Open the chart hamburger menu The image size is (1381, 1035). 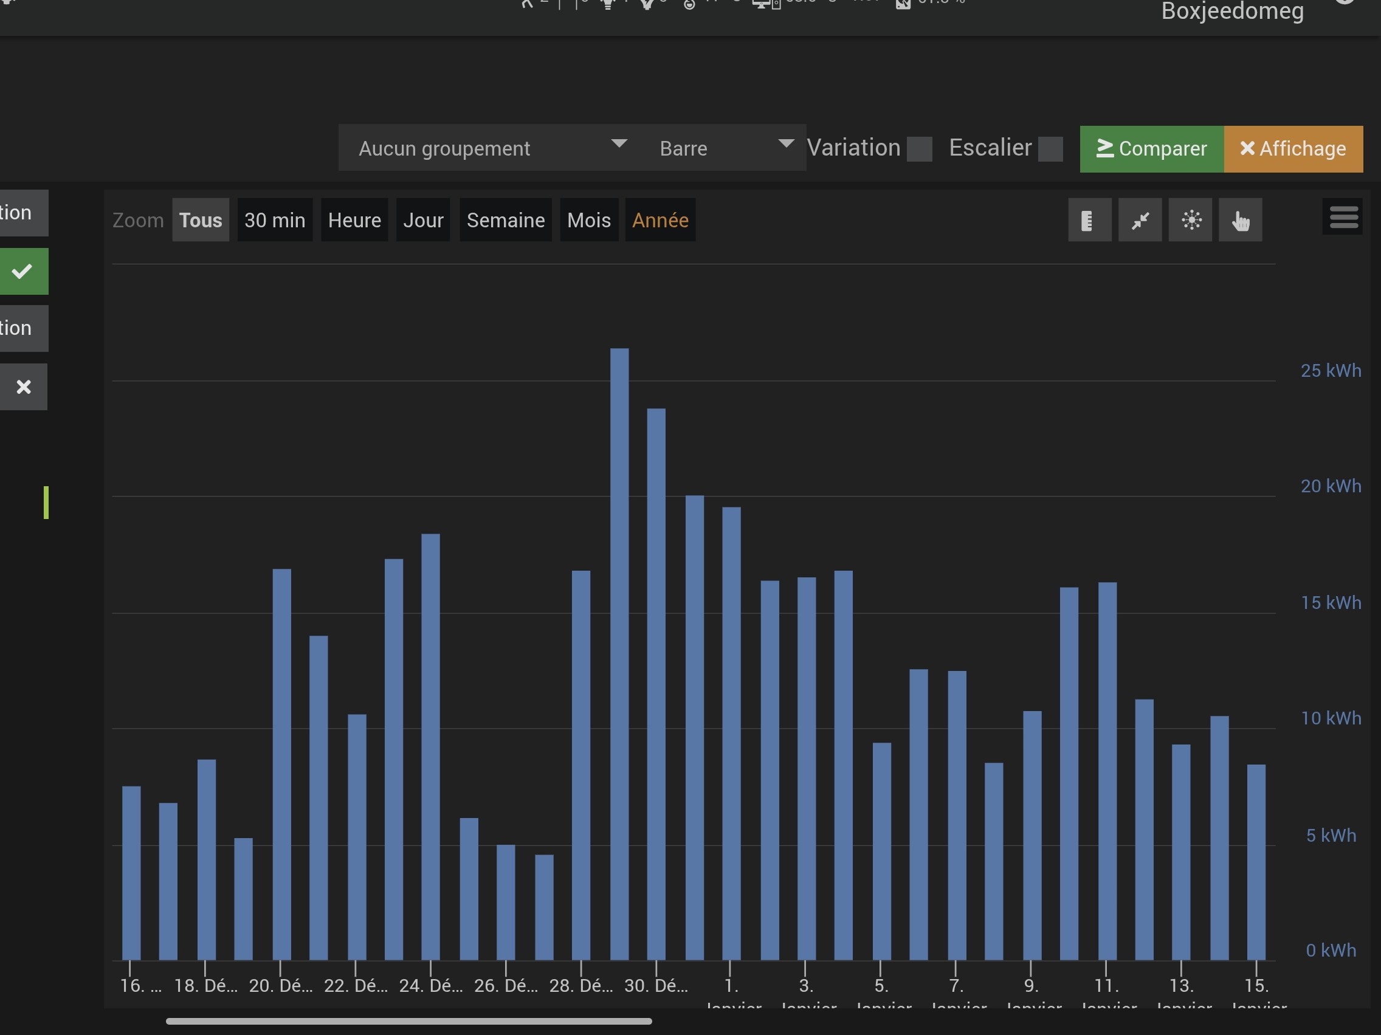[1343, 217]
